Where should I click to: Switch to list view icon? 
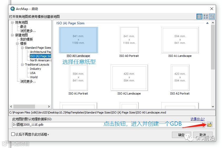(199, 16)
